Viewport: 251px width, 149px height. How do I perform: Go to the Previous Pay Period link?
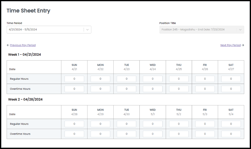click(x=23, y=45)
